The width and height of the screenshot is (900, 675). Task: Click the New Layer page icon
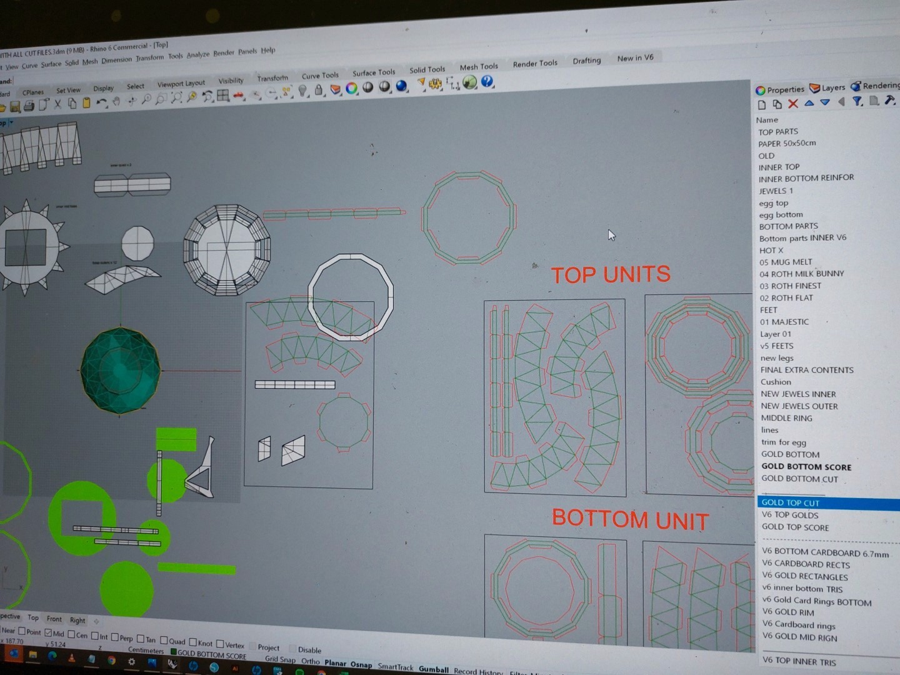click(x=762, y=105)
